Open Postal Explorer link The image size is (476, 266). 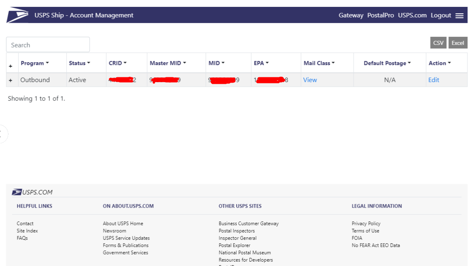tap(234, 245)
